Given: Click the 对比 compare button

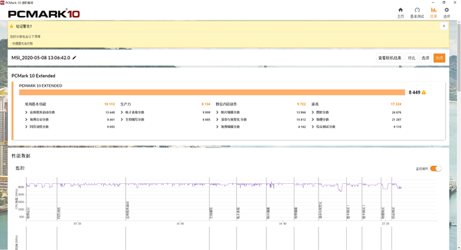Looking at the screenshot, I should pos(411,58).
